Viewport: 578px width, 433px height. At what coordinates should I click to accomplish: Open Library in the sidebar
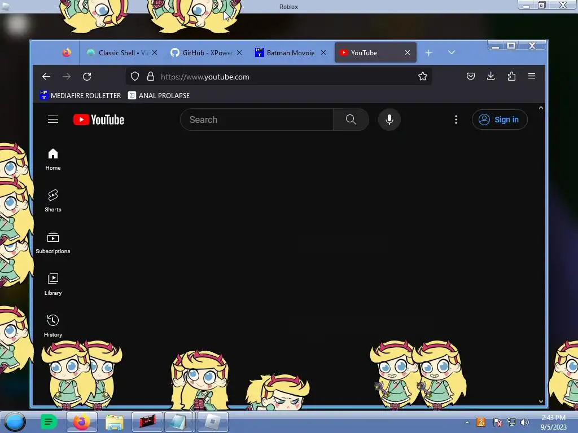pos(52,284)
